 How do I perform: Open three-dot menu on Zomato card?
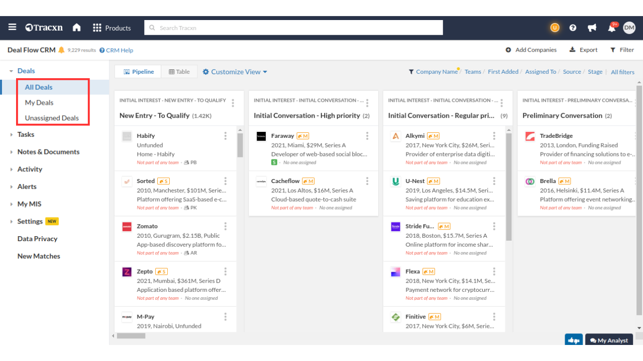click(226, 226)
